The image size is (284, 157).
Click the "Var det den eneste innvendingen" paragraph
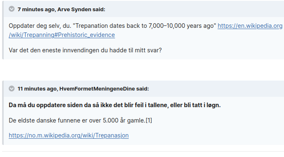tap(85, 50)
